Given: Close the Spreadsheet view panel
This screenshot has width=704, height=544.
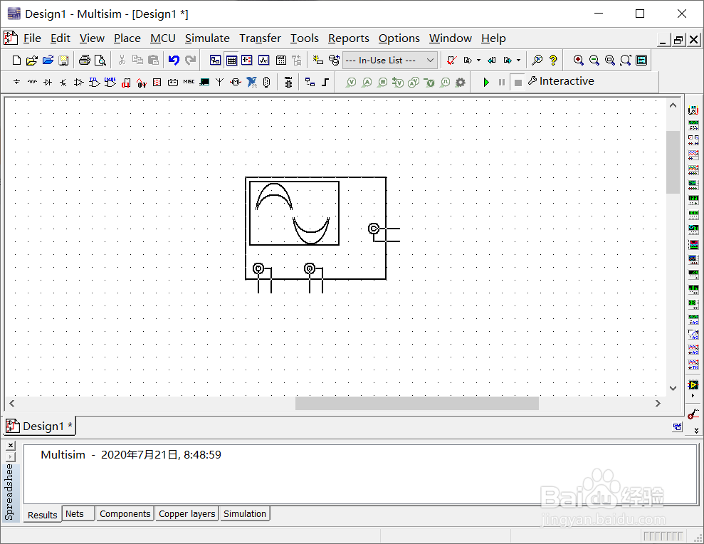Looking at the screenshot, I should point(11,445).
